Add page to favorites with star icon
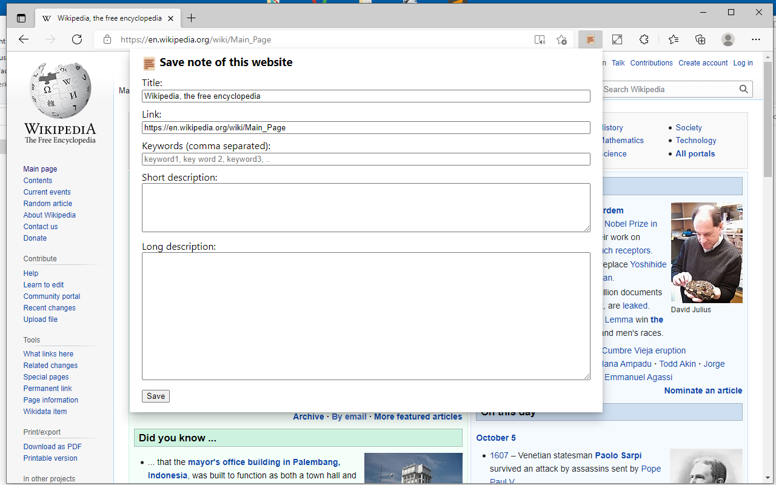Image resolution: width=776 pixels, height=485 pixels. (x=561, y=39)
